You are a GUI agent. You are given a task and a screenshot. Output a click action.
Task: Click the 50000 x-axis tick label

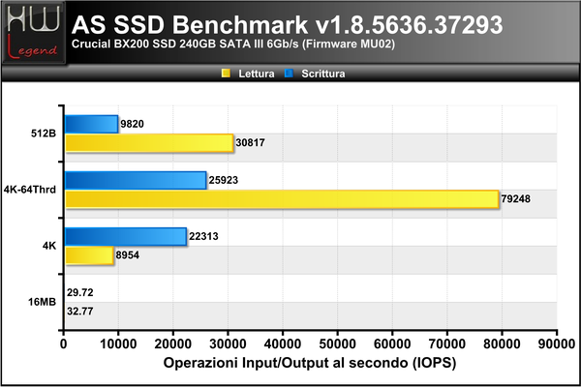pos(337,344)
